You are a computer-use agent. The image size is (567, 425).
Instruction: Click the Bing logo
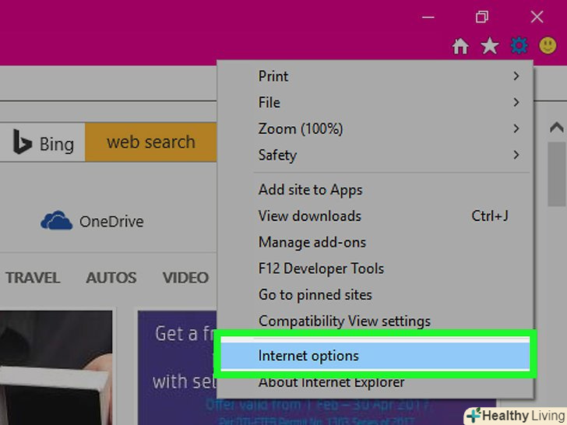tap(42, 142)
